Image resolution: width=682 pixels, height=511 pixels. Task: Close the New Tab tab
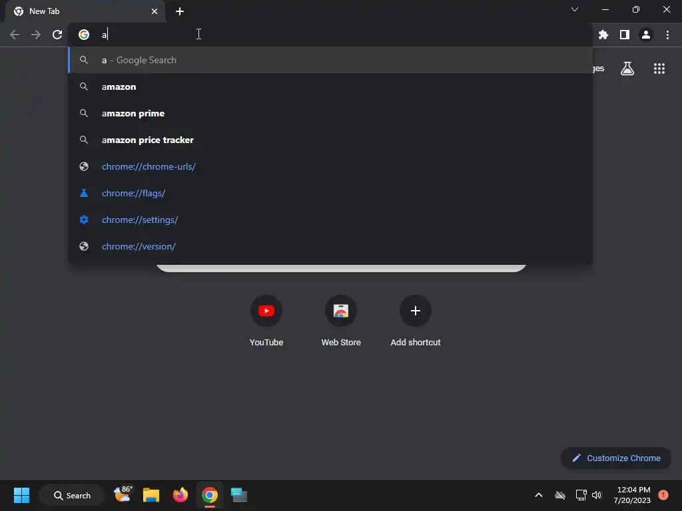(x=155, y=11)
